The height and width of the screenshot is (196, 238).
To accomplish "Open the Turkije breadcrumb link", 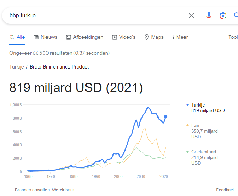I will pos(17,67).
